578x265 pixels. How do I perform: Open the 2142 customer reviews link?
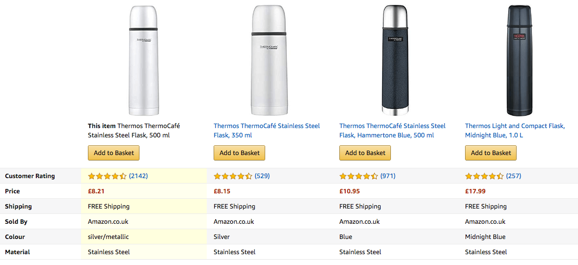138,176
